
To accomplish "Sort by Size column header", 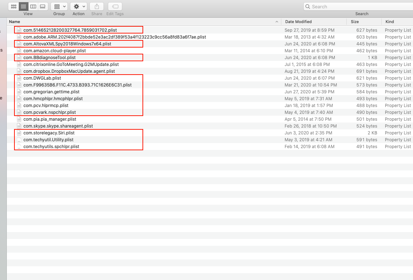I will pos(355,22).
